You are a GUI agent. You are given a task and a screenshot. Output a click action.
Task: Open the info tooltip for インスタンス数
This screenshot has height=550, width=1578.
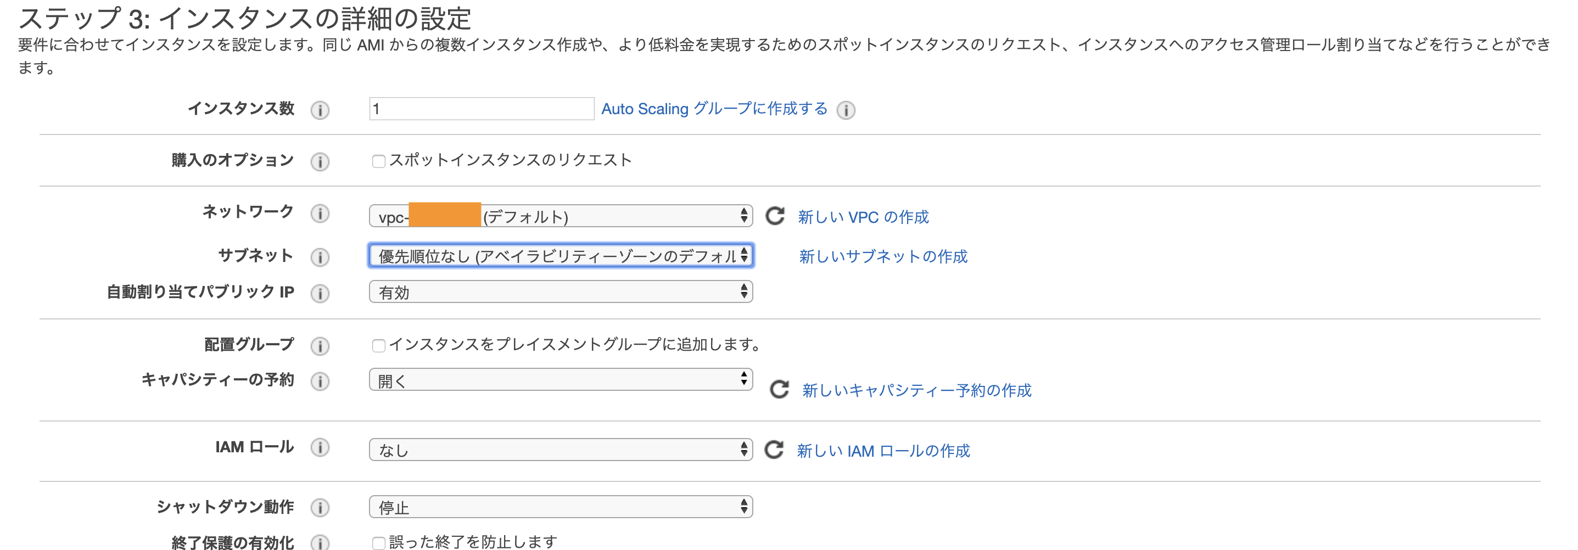321,110
